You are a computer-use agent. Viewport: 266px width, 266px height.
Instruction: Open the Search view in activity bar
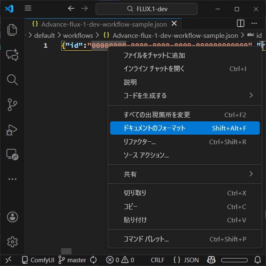(x=12, y=79)
